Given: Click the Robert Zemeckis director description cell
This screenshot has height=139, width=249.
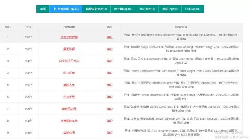Looking at the screenshot, I should (181, 73).
